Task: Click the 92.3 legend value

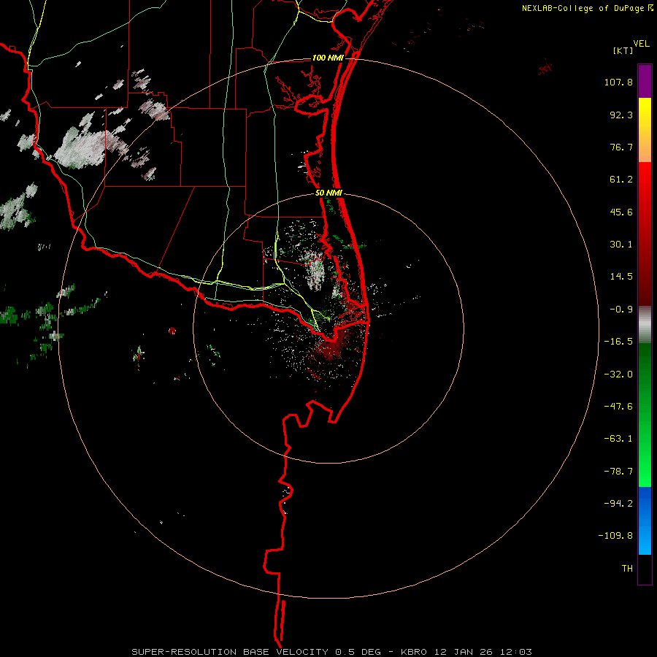Action: coord(621,115)
